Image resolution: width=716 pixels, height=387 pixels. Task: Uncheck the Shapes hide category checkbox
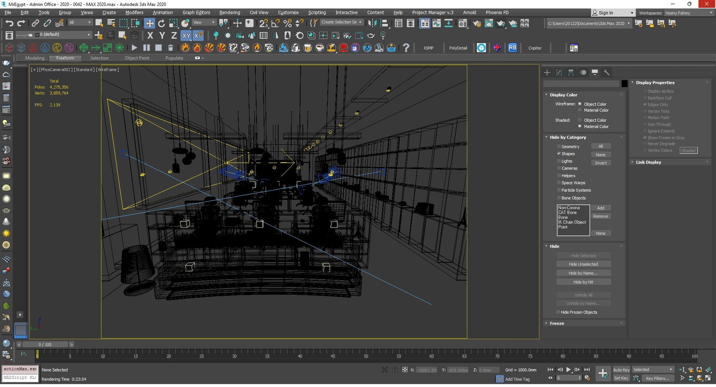click(559, 154)
